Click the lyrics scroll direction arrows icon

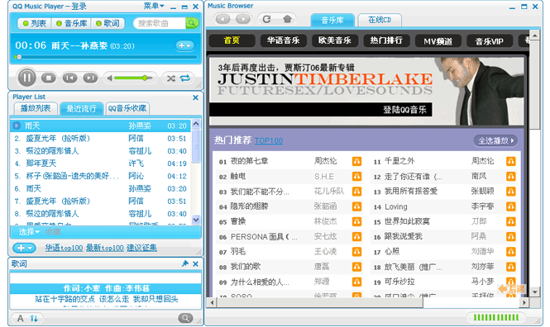[34, 318]
